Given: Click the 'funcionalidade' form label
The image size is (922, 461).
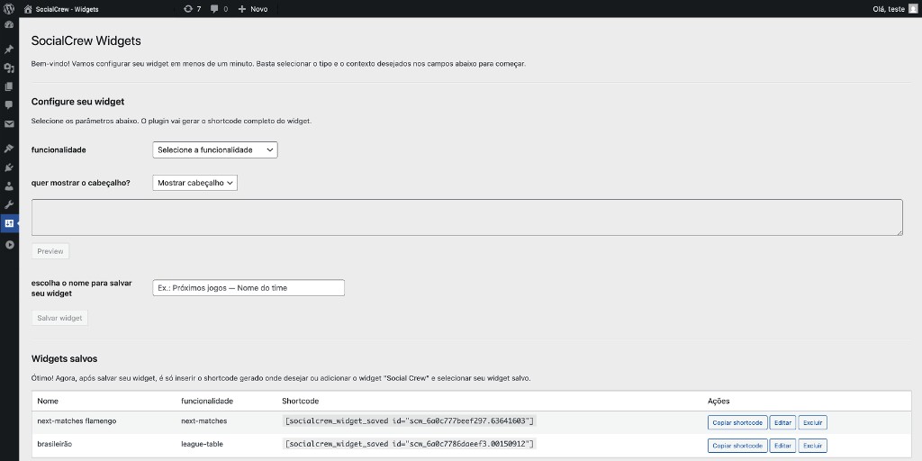Looking at the screenshot, I should pyautogui.click(x=59, y=150).
